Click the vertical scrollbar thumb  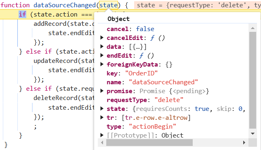(253, 80)
